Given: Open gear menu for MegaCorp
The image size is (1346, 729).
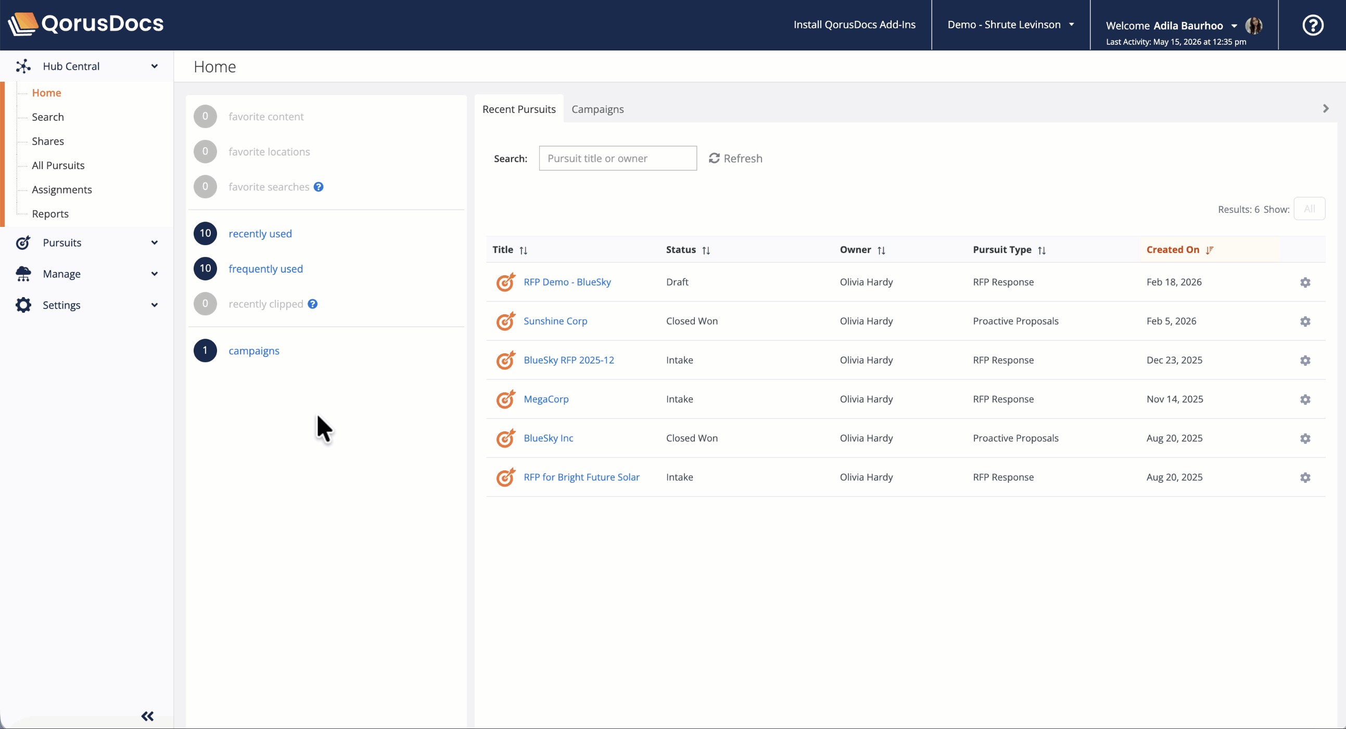Looking at the screenshot, I should (1305, 400).
